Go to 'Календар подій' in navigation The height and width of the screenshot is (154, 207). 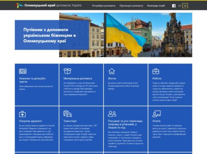[x=156, y=6]
